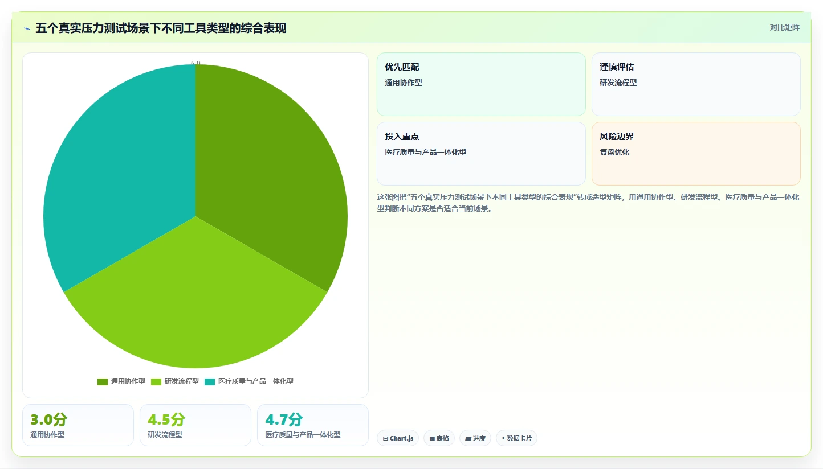
Task: Click 复盘优化 text in 风险边界 card
Action: [614, 152]
